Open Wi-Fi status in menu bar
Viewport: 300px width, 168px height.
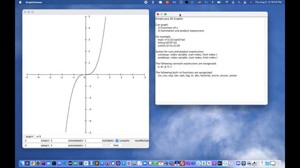coord(227,2)
